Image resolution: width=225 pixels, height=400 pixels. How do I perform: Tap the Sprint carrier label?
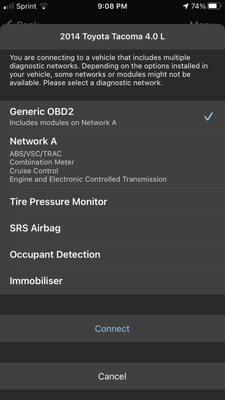click(26, 6)
